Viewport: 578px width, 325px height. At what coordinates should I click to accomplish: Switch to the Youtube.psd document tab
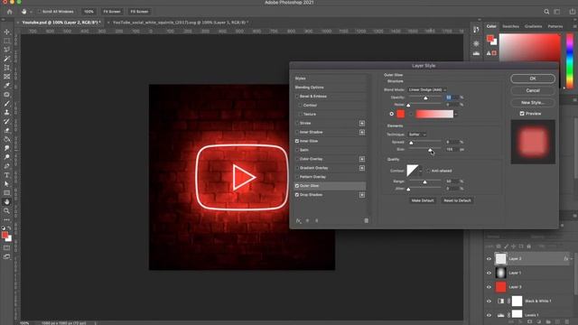point(61,23)
